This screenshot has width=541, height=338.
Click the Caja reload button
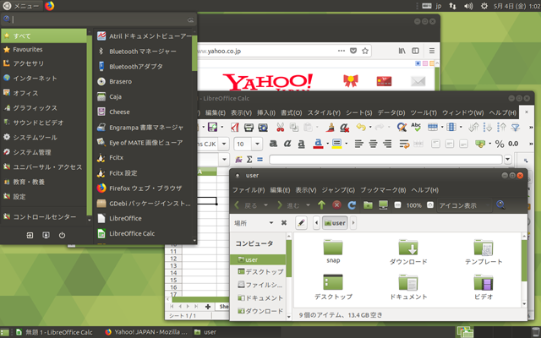point(352,205)
